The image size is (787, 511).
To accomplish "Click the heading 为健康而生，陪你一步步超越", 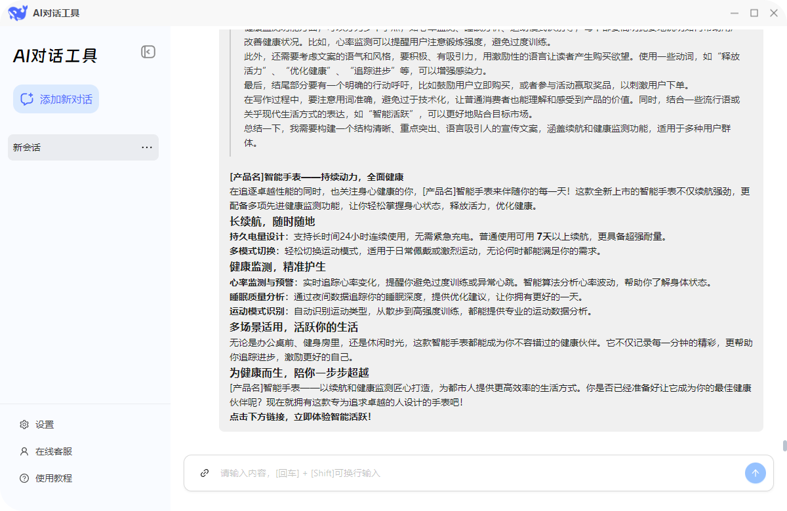I will click(299, 372).
